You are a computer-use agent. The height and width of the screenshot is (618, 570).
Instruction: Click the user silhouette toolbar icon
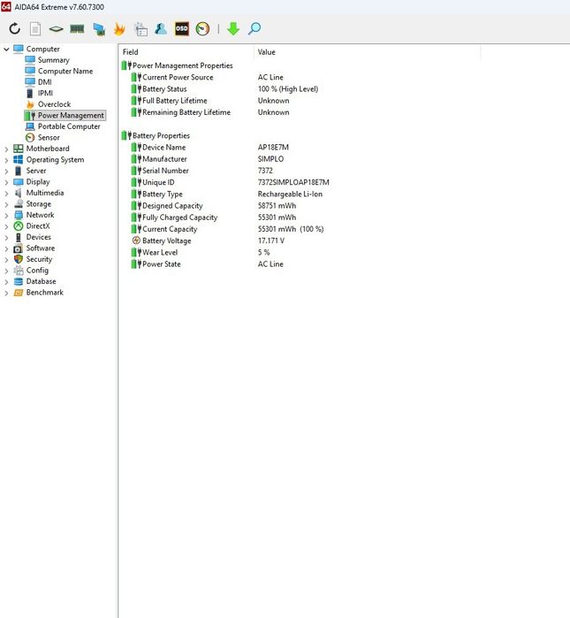[161, 29]
